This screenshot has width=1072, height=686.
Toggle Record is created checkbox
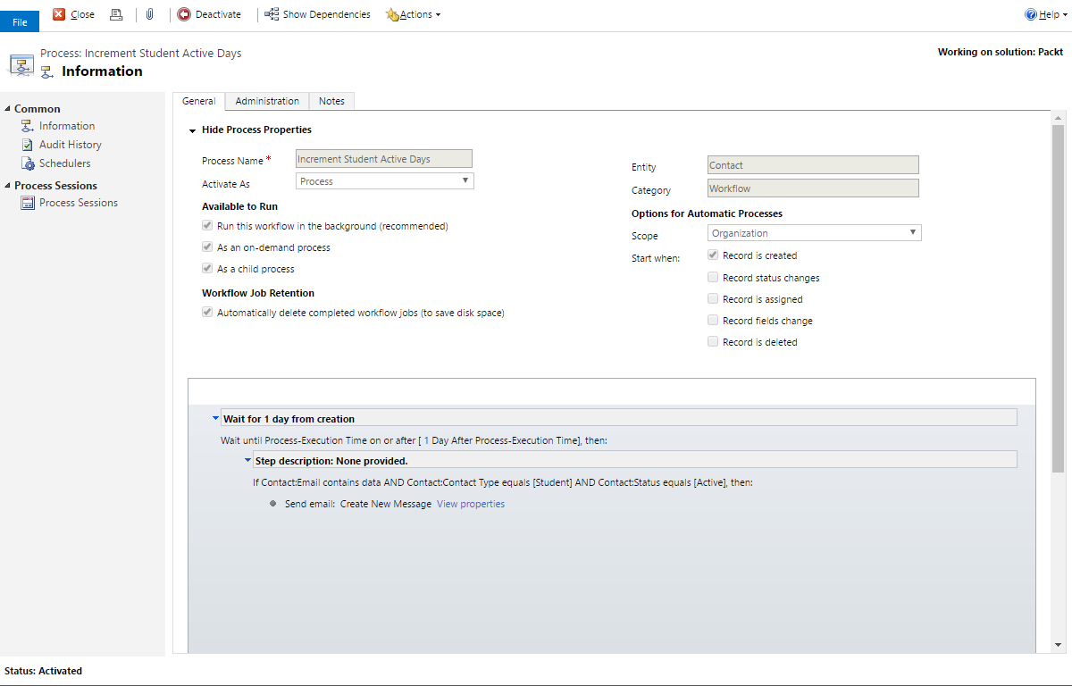(x=713, y=255)
